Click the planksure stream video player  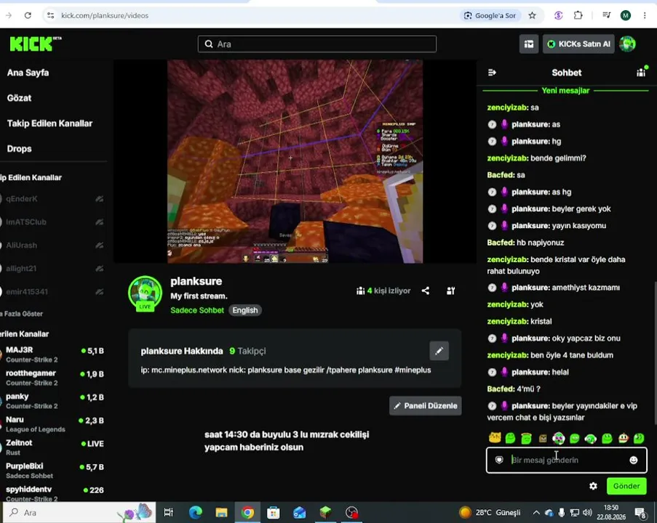295,161
